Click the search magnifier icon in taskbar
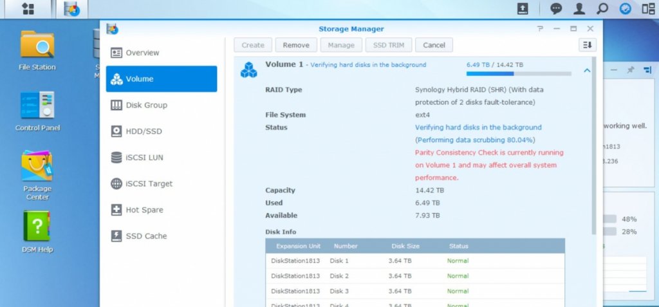The image size is (659, 307). [x=602, y=9]
